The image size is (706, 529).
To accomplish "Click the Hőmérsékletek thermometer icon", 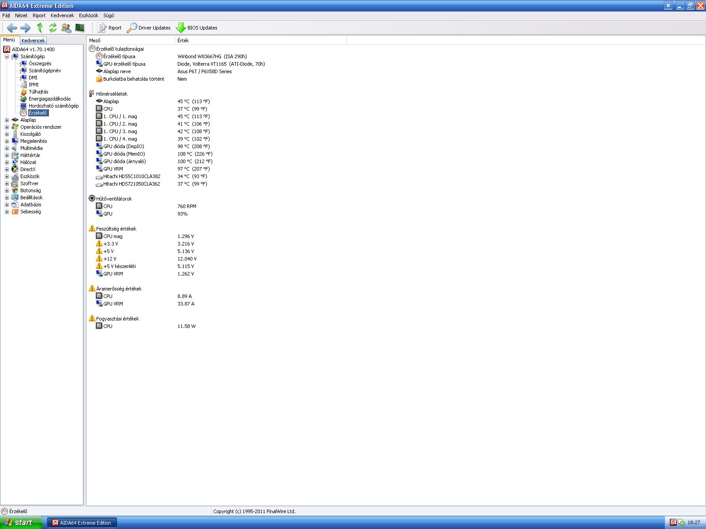I will 92,94.
